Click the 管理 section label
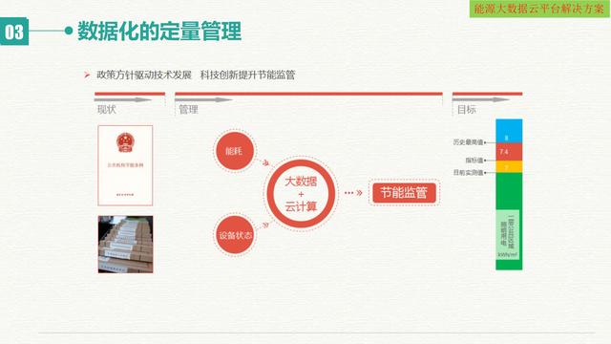Screen dimensions: 611x344 188,110
